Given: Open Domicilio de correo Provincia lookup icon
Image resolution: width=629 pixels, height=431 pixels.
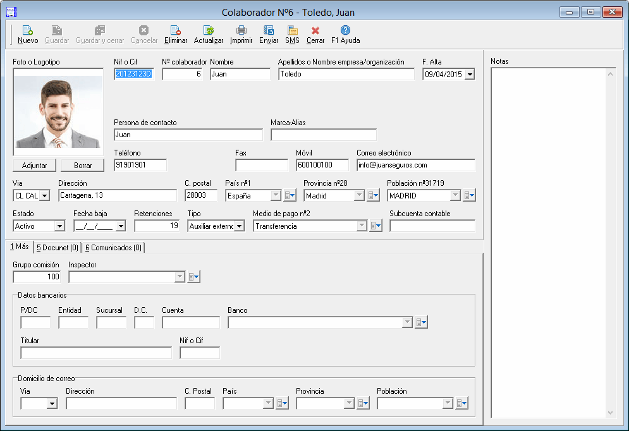Looking at the screenshot, I should (363, 403).
